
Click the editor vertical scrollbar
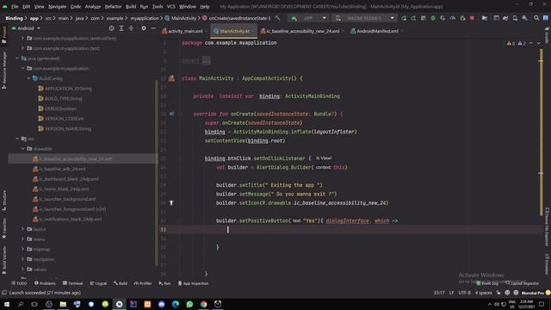coord(541,133)
